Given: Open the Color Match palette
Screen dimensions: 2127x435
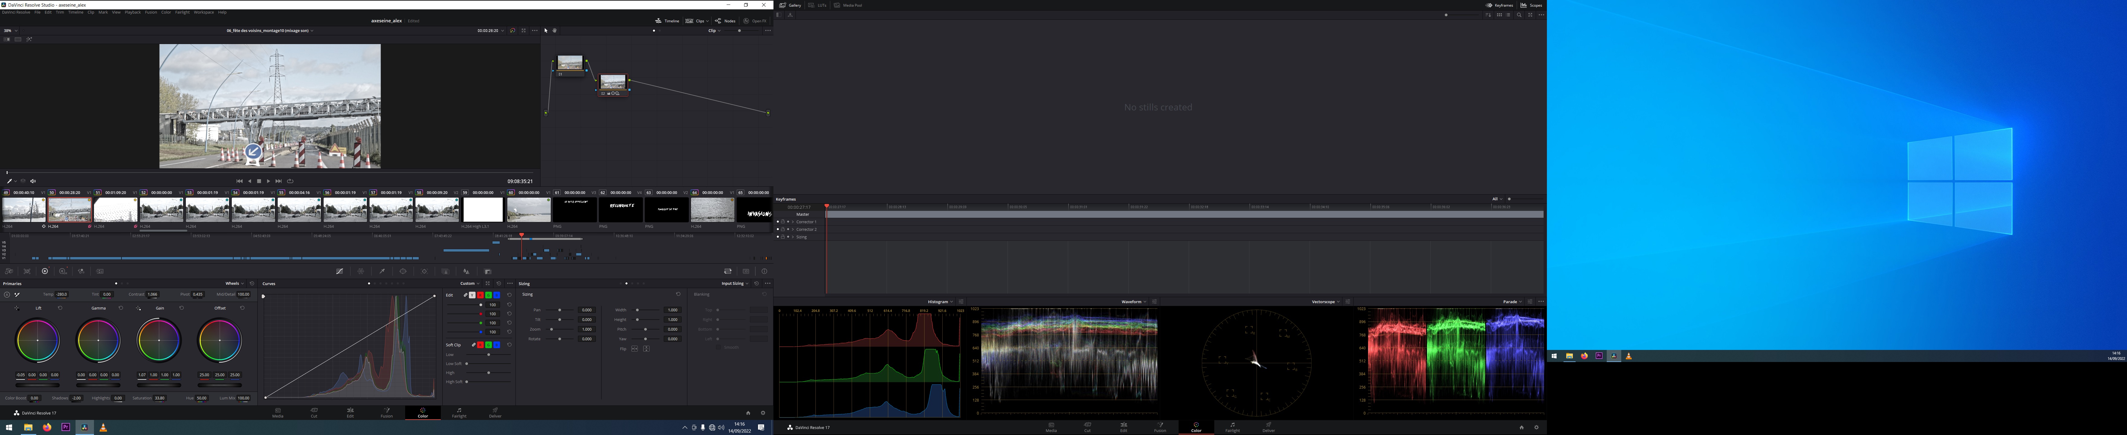Looking at the screenshot, I should pos(27,271).
